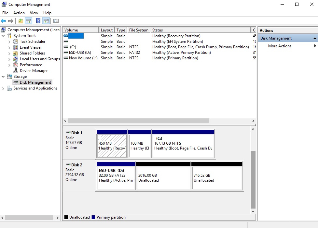Click the Computer Management title bar icon

click(x=4, y=4)
